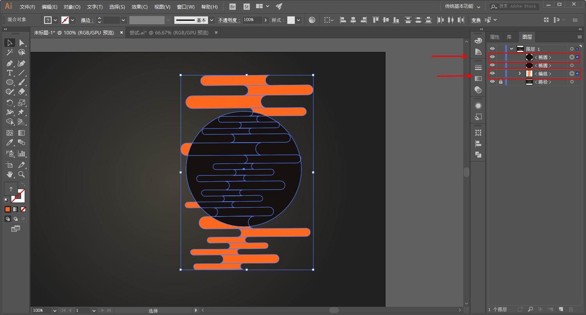Click vertical align top icon
586x315 pixels.
click(x=376, y=20)
